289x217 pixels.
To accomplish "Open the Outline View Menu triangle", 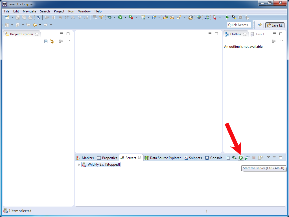I will [281, 41].
